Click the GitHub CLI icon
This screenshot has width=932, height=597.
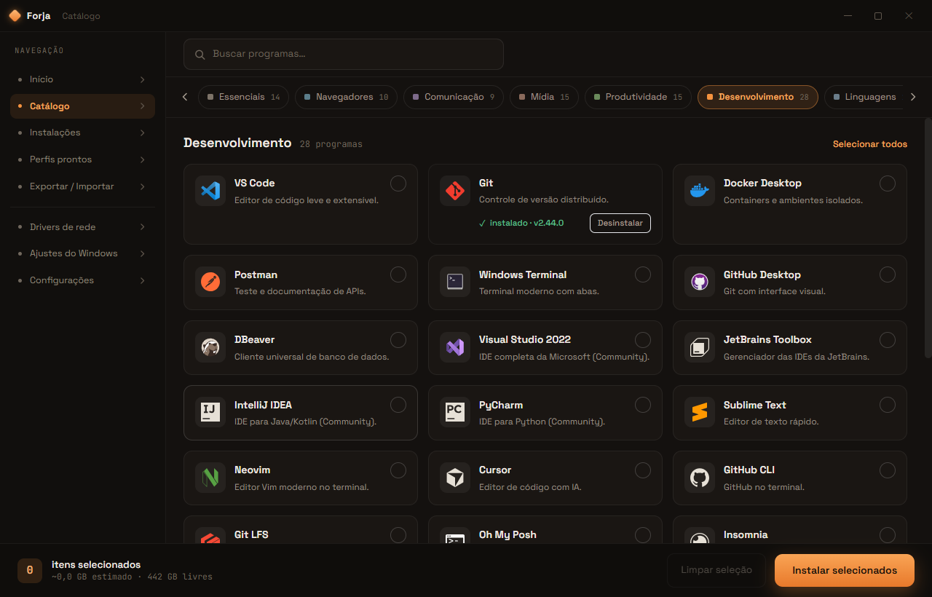pyautogui.click(x=700, y=478)
